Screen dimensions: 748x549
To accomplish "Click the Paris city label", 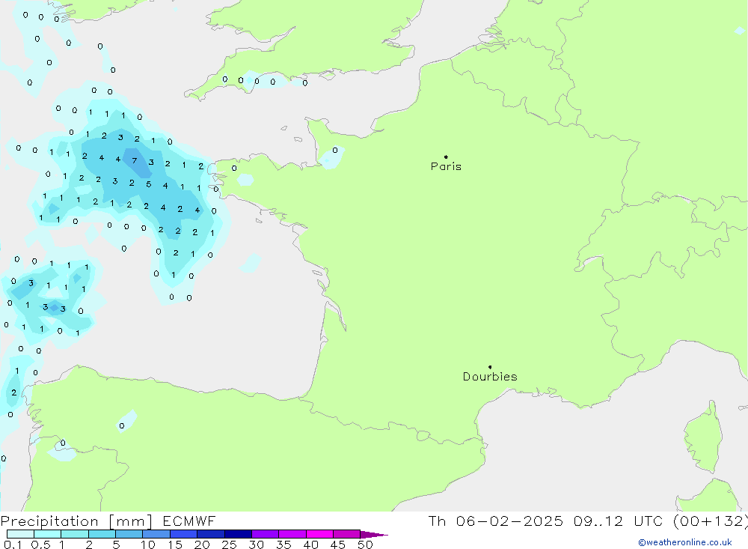I will [x=446, y=166].
